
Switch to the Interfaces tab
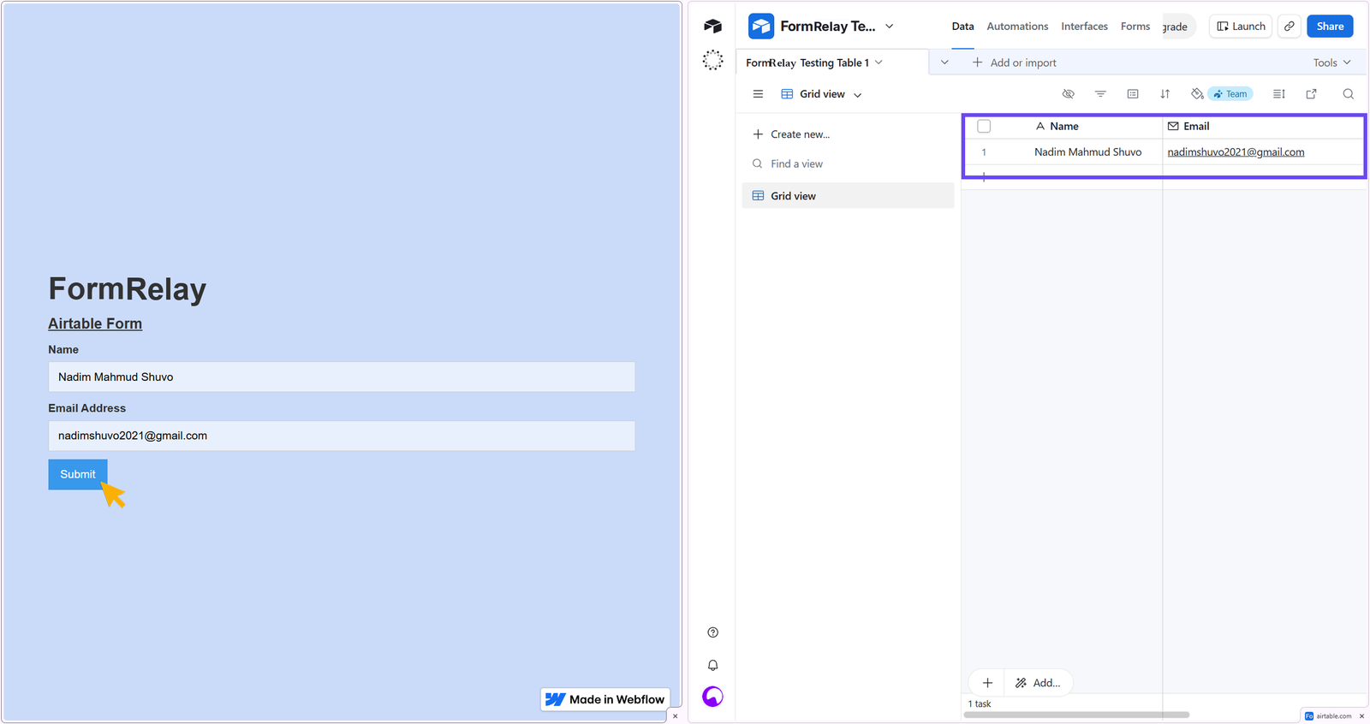tap(1084, 27)
